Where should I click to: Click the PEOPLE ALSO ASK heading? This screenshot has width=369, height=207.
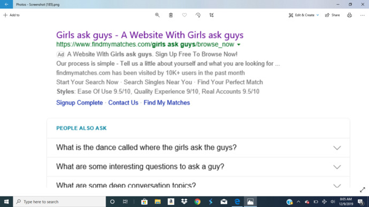coord(81,128)
